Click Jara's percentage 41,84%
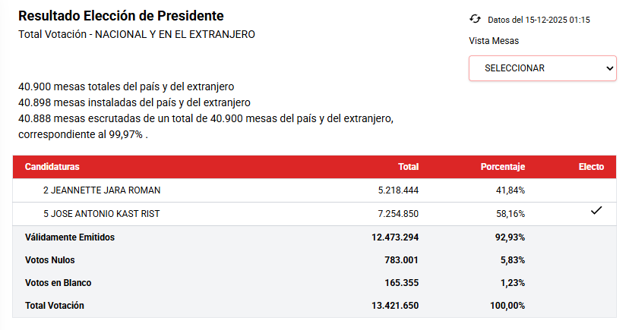 [510, 190]
